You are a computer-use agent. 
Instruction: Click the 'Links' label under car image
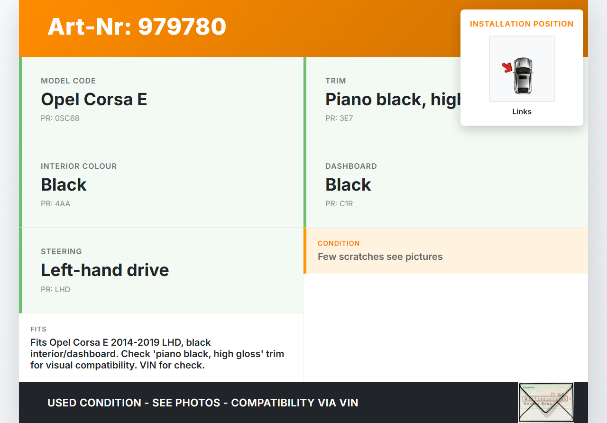point(522,112)
